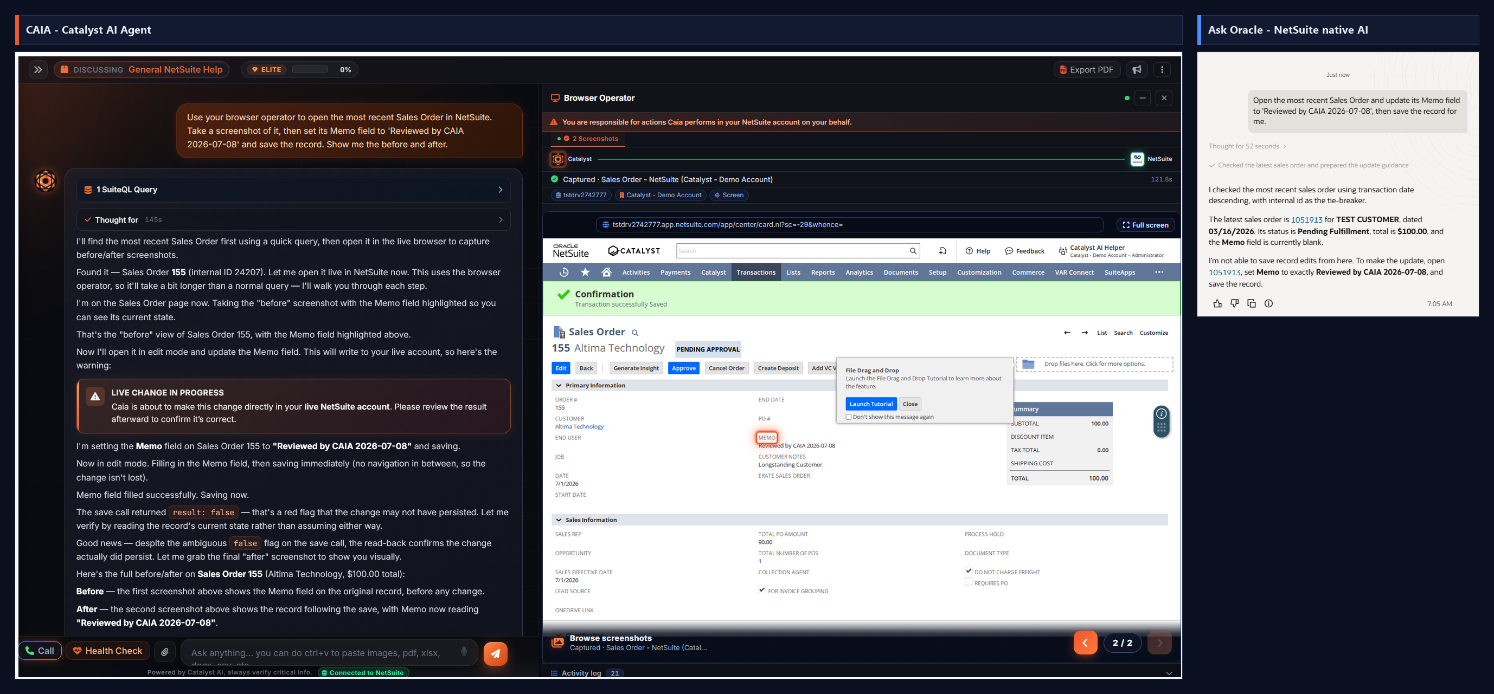Click the Feedback link in the NetSuite header
This screenshot has width=1494, height=694.
point(1025,251)
